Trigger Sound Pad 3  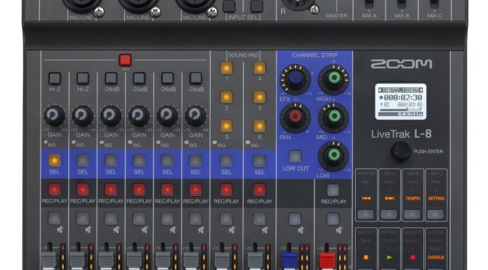tap(227, 126)
